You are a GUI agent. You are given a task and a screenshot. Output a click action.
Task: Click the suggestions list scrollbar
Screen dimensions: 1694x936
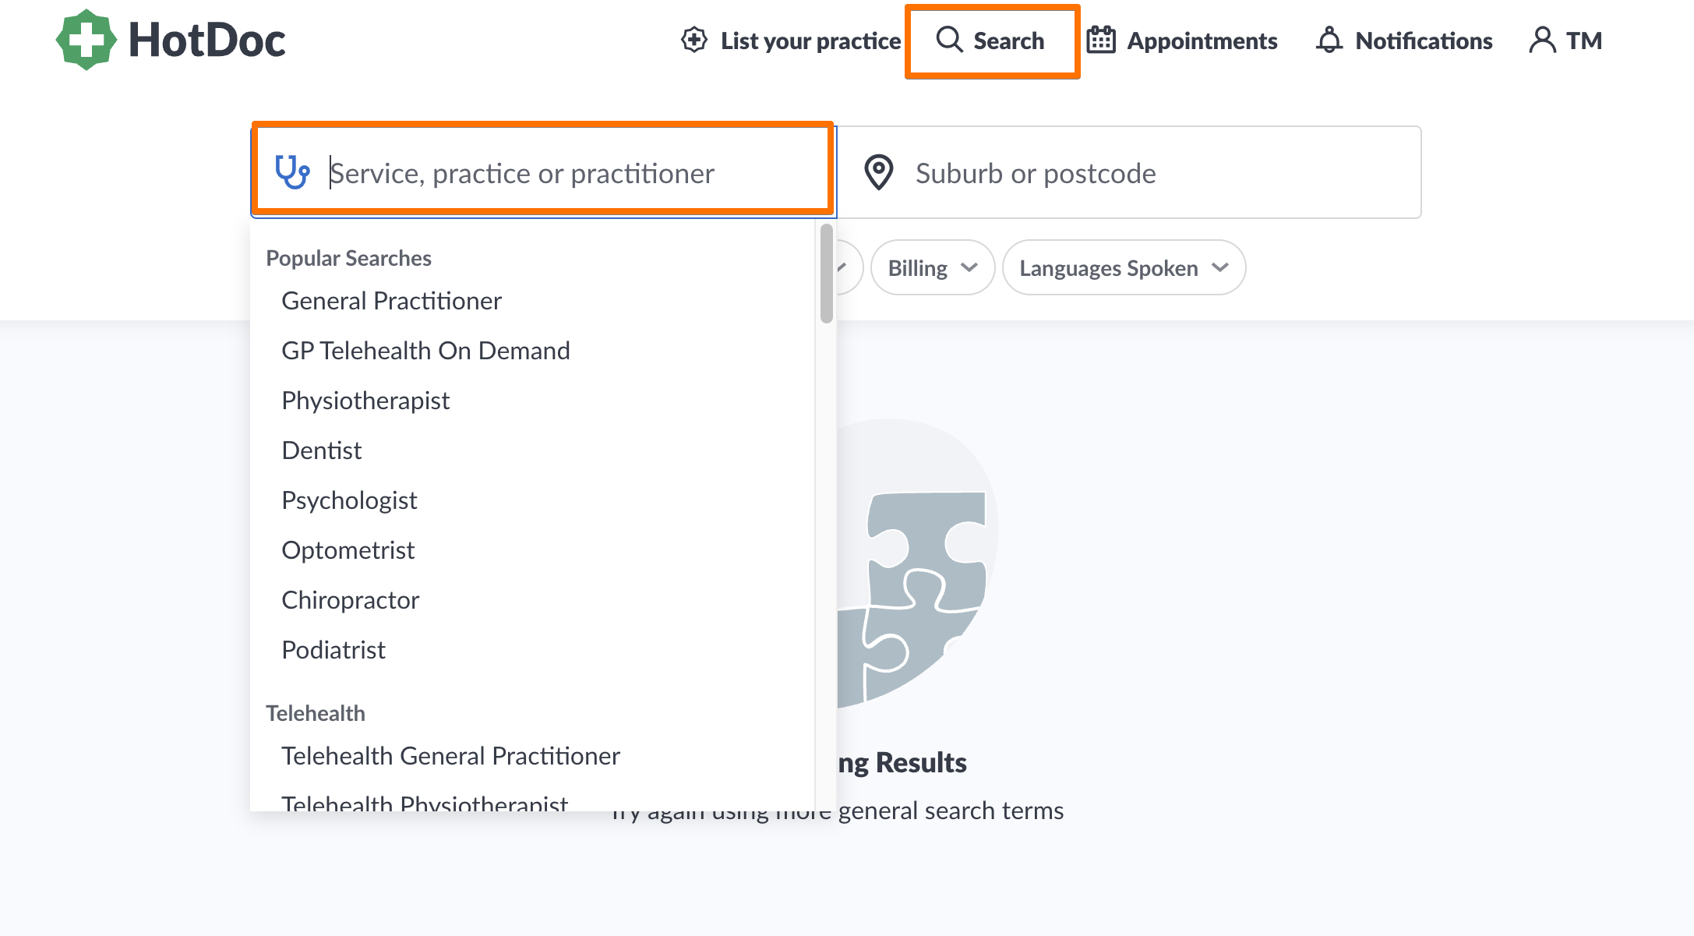coord(825,273)
